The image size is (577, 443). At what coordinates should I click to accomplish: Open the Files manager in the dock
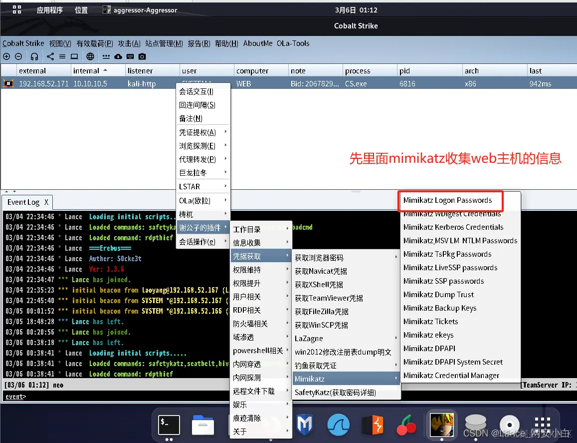(203, 425)
